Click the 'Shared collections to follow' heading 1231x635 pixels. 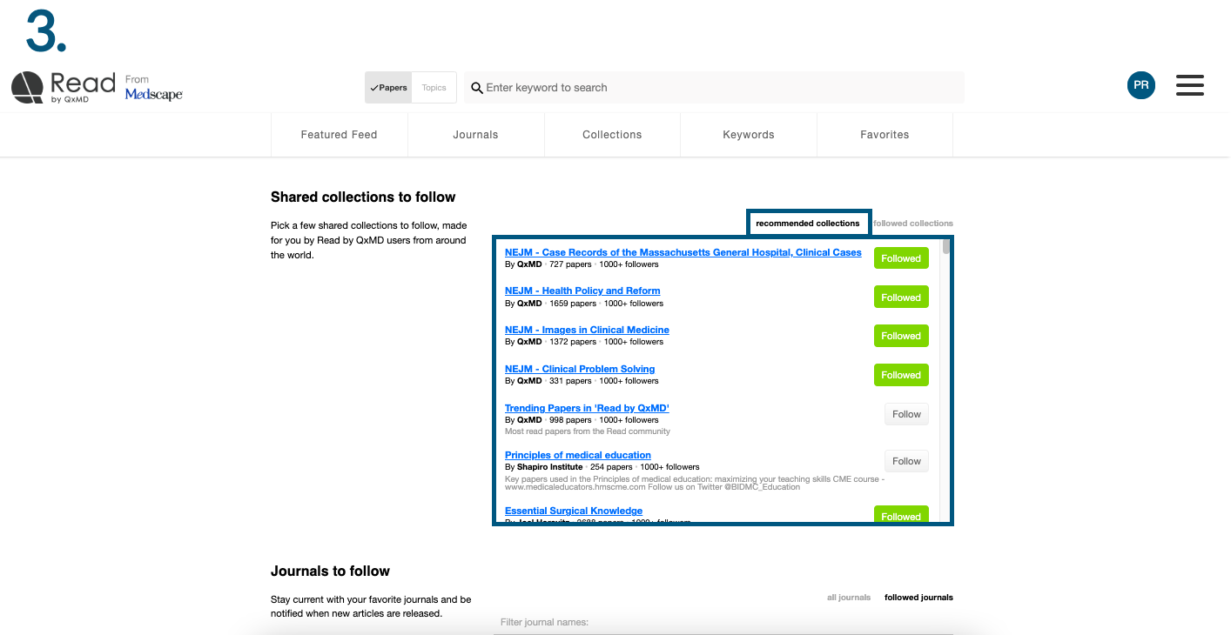click(363, 197)
